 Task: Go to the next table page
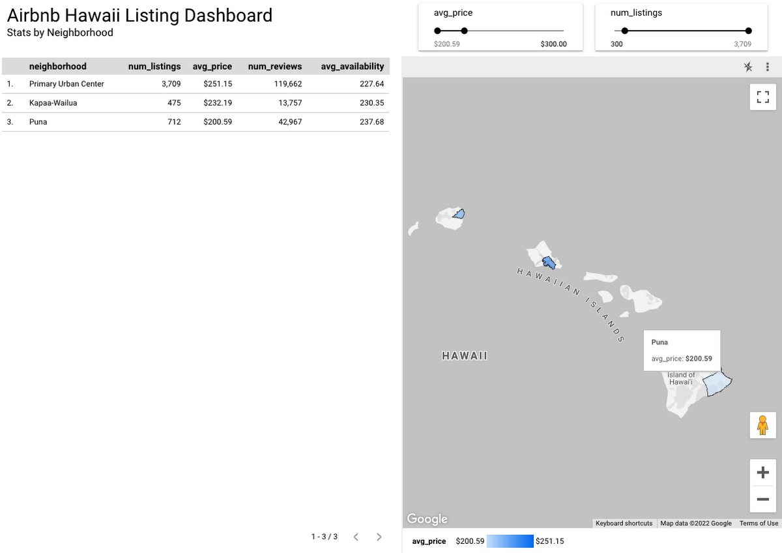coord(379,537)
